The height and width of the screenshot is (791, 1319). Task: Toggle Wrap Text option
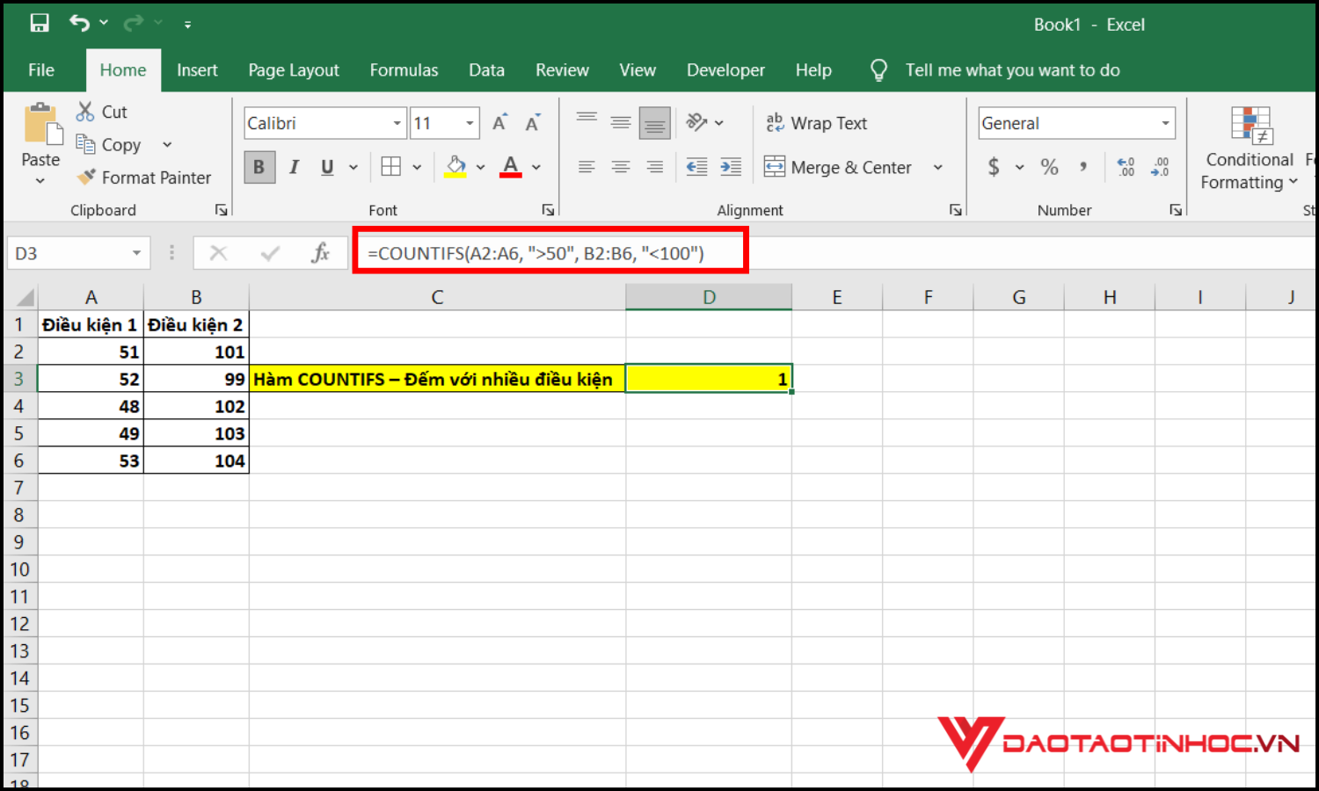[817, 123]
